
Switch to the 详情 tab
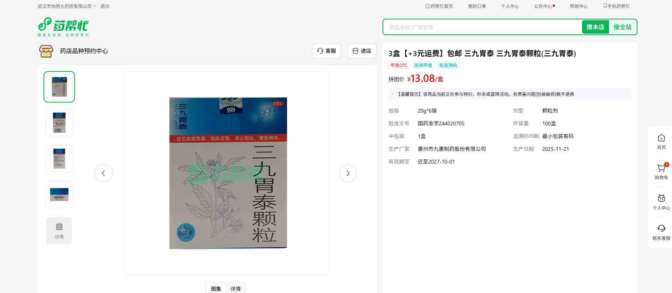click(x=235, y=289)
